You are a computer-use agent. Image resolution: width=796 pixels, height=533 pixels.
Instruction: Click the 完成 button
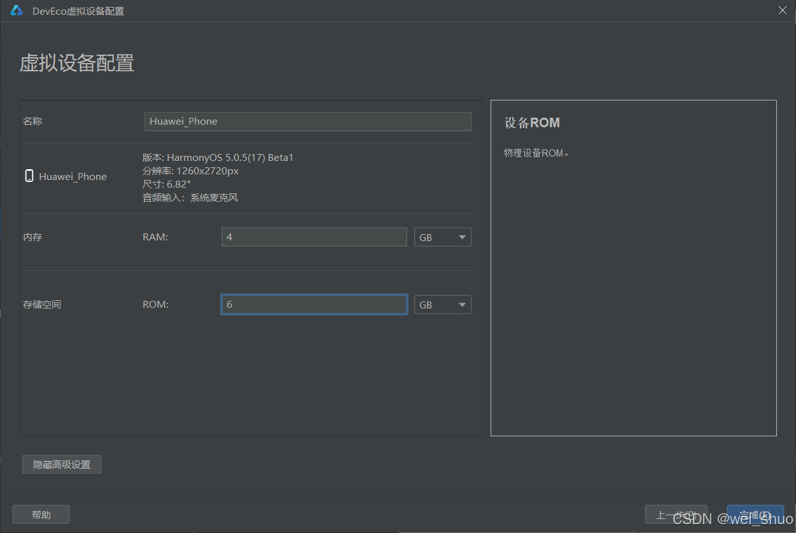coord(755,515)
